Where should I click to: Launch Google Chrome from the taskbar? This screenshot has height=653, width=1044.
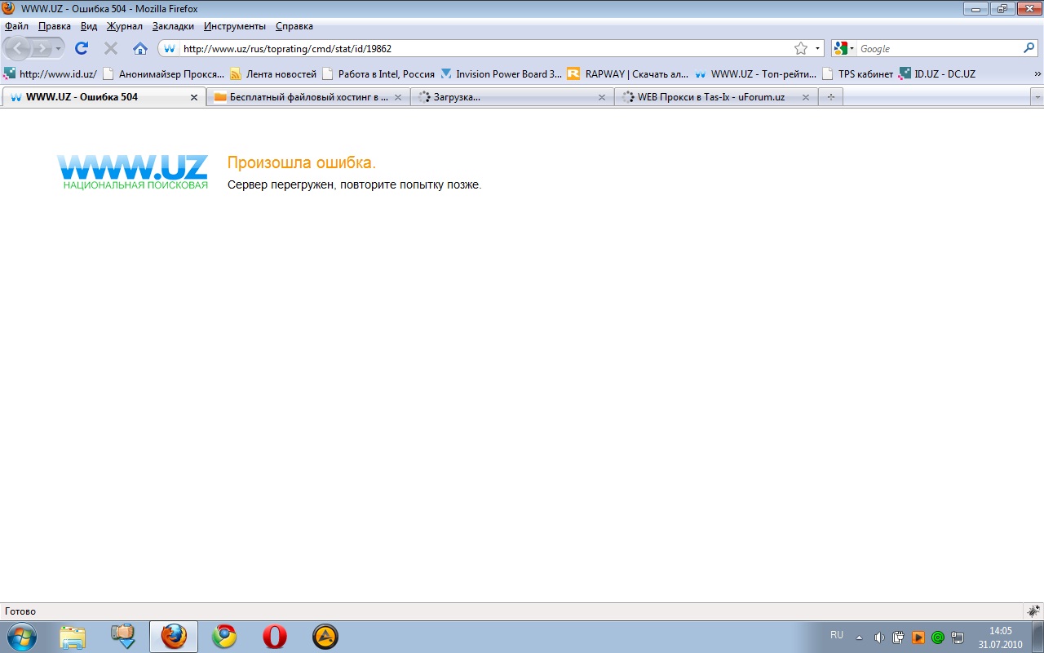(x=224, y=637)
